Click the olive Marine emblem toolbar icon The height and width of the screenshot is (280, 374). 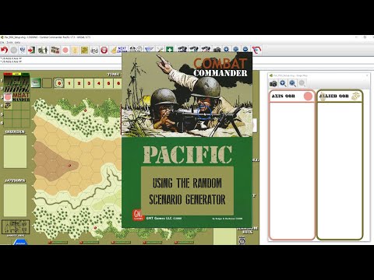click(84, 50)
